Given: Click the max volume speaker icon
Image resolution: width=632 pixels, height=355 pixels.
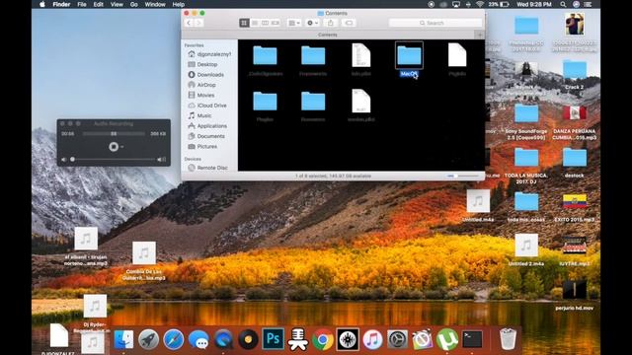Looking at the screenshot, I should click(162, 160).
